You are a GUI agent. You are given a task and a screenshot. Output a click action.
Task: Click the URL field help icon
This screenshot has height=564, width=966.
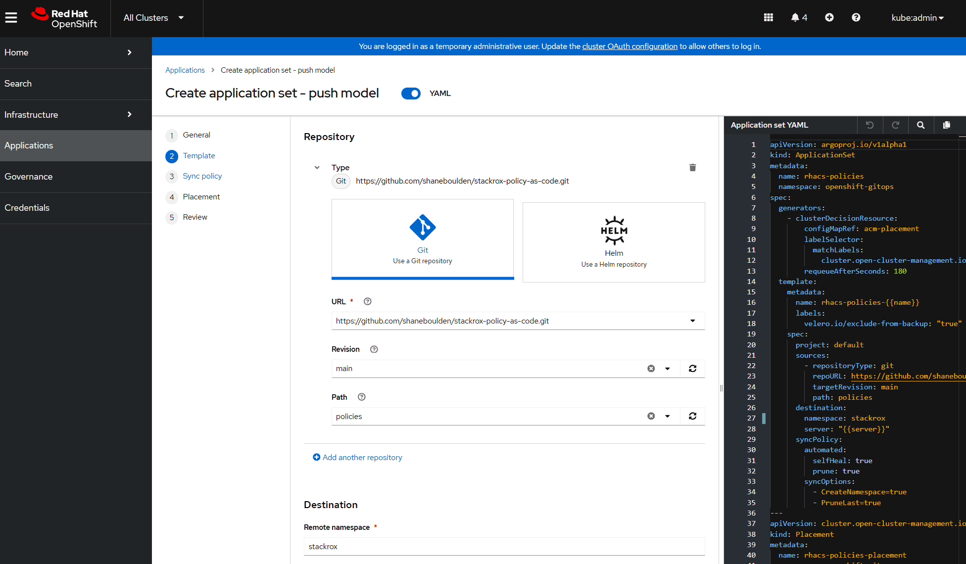click(x=368, y=301)
